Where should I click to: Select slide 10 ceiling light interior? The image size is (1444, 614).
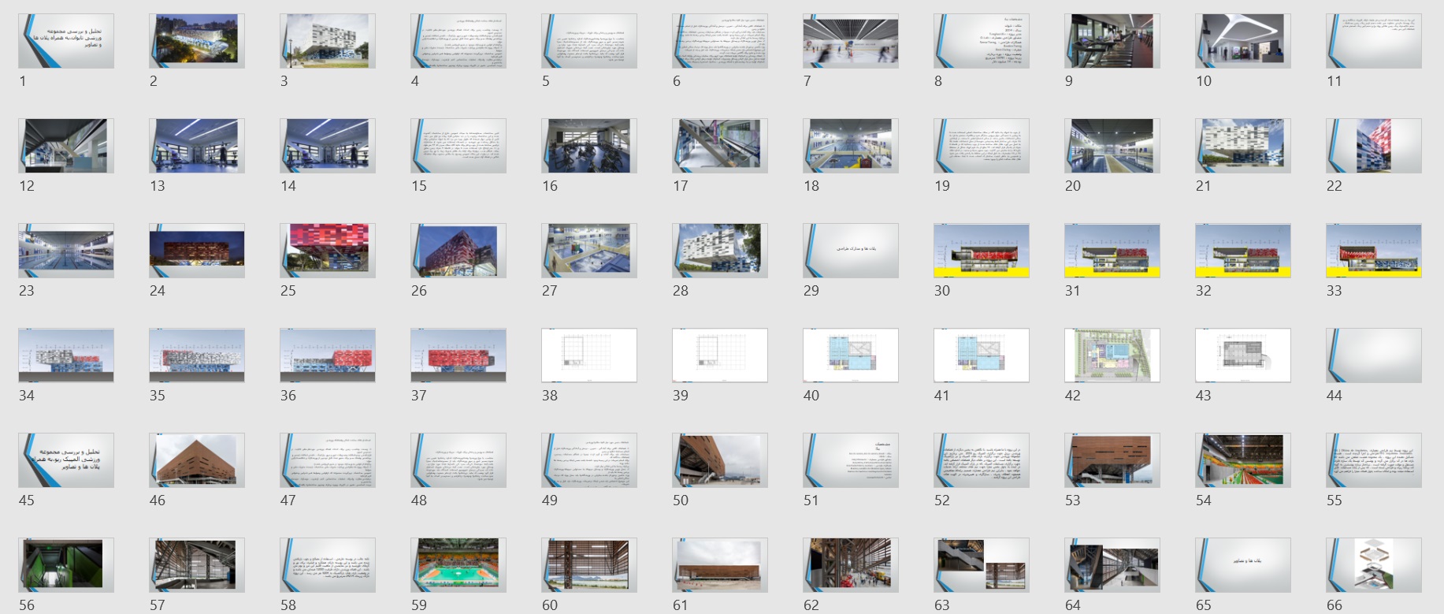click(x=1243, y=41)
